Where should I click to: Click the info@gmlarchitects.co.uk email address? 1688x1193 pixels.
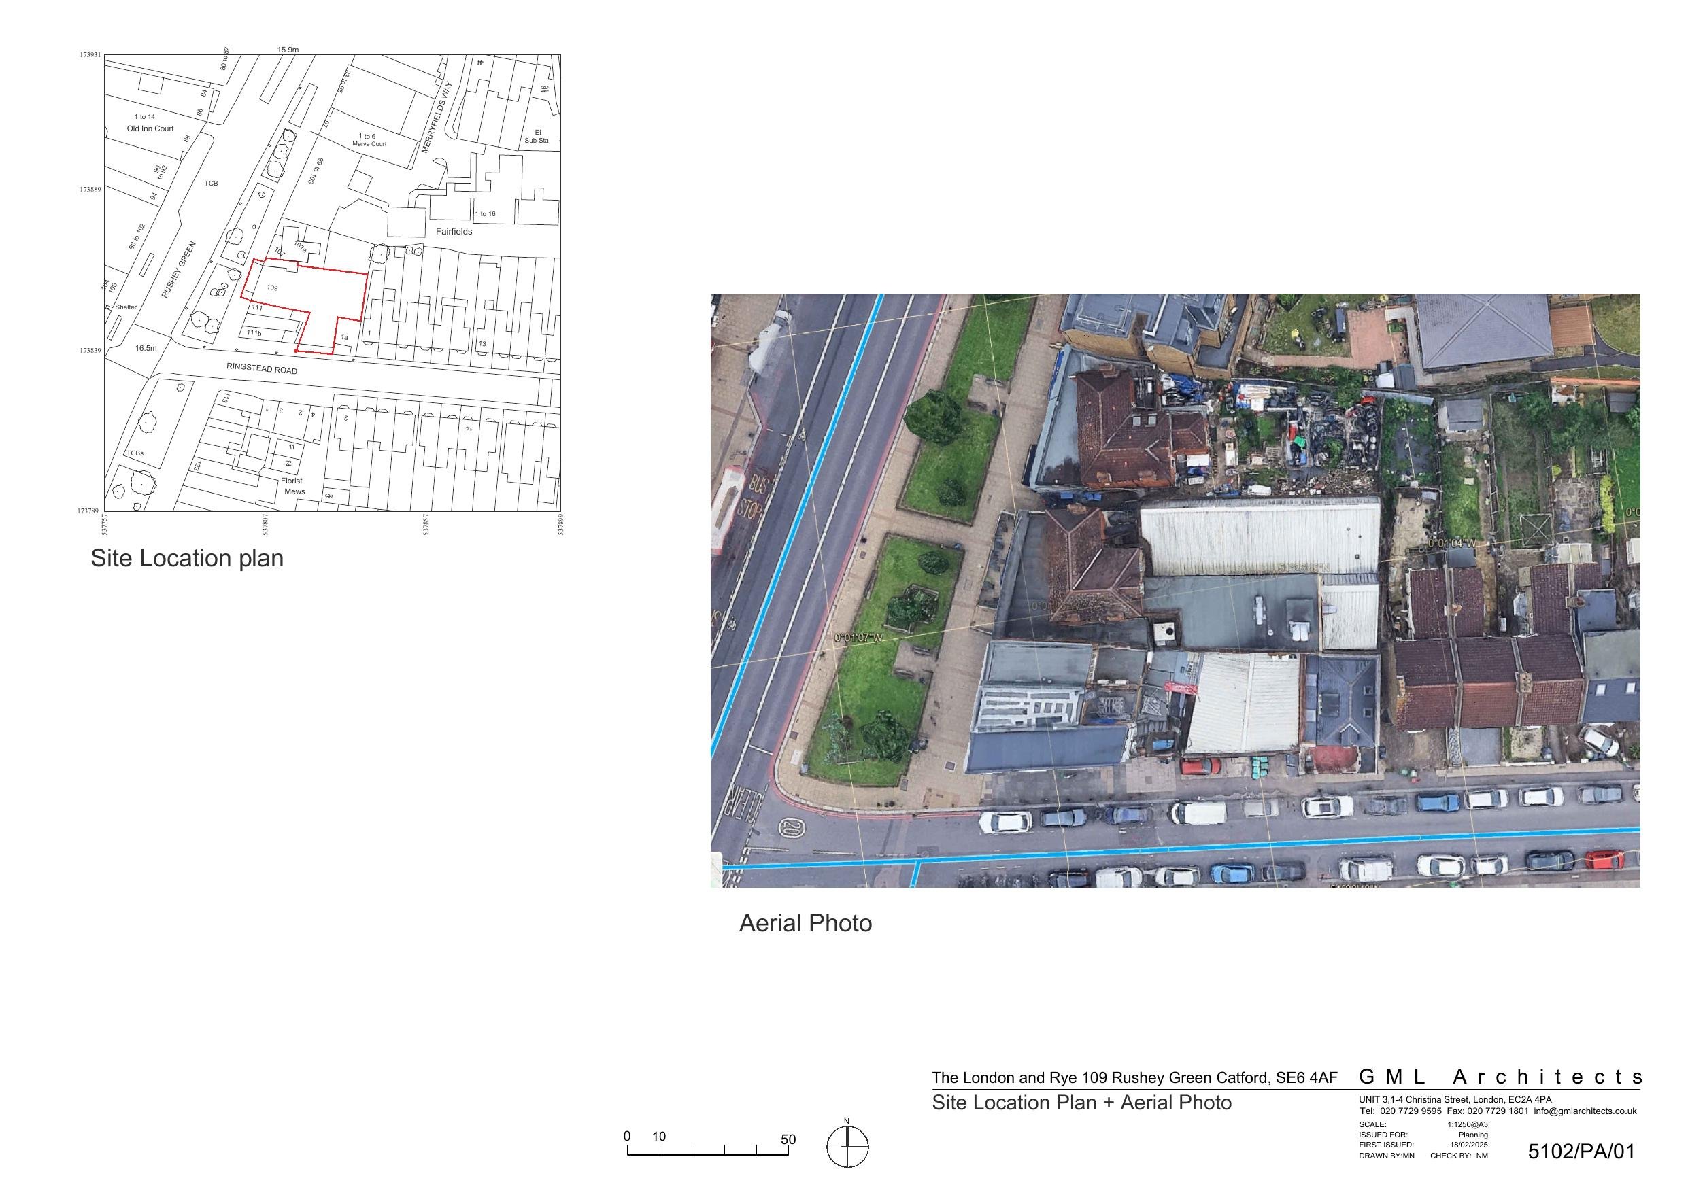pos(1585,1111)
